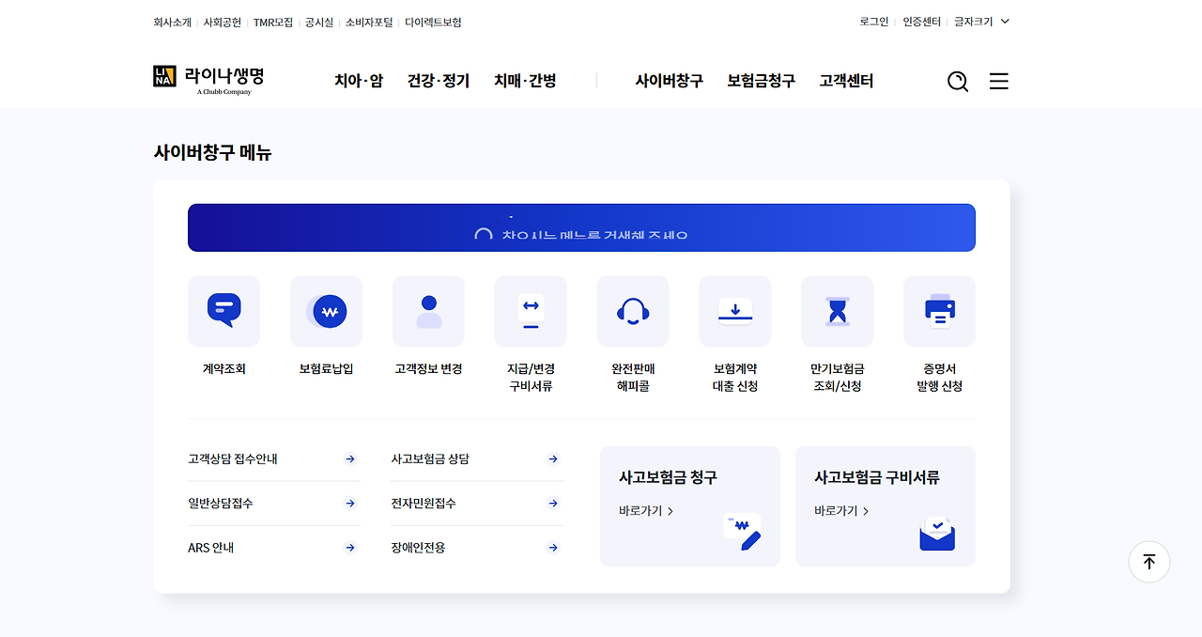
Task: Click 바로가기 under 사고보험금 청구
Action: (646, 511)
